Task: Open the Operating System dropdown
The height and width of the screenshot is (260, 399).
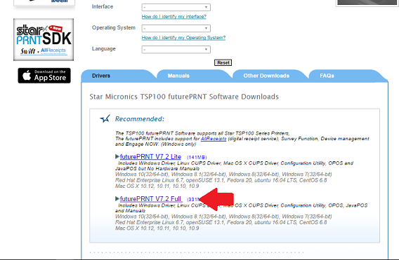Action: 176,28
